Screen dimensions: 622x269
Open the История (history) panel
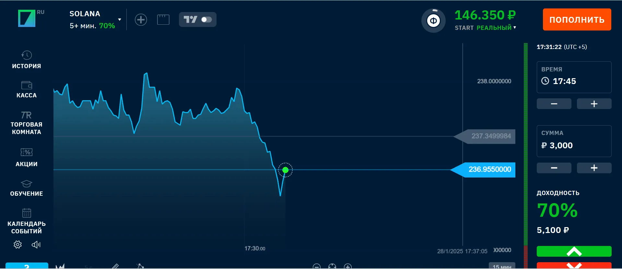27,60
